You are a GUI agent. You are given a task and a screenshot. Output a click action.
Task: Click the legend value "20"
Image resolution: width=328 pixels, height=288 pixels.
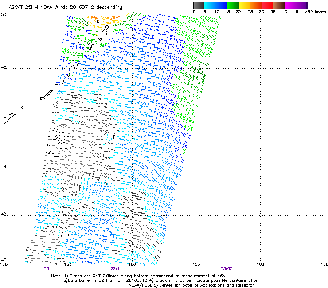238,12
